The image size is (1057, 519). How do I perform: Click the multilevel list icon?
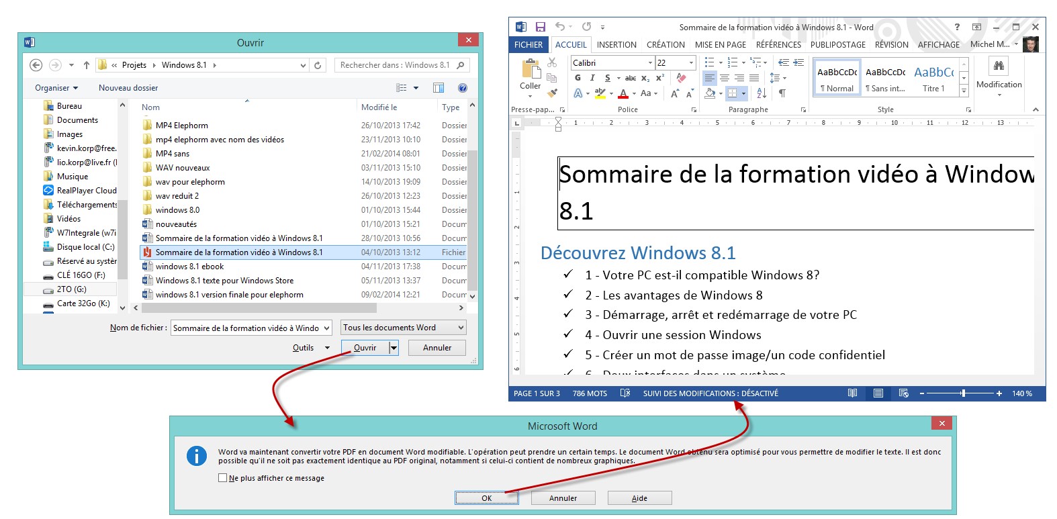(x=755, y=62)
